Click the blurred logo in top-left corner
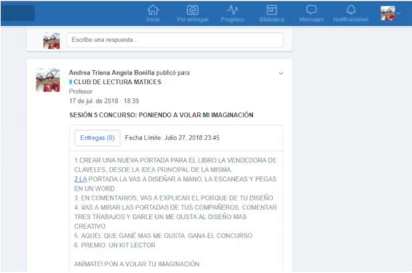 pyautogui.click(x=17, y=13)
